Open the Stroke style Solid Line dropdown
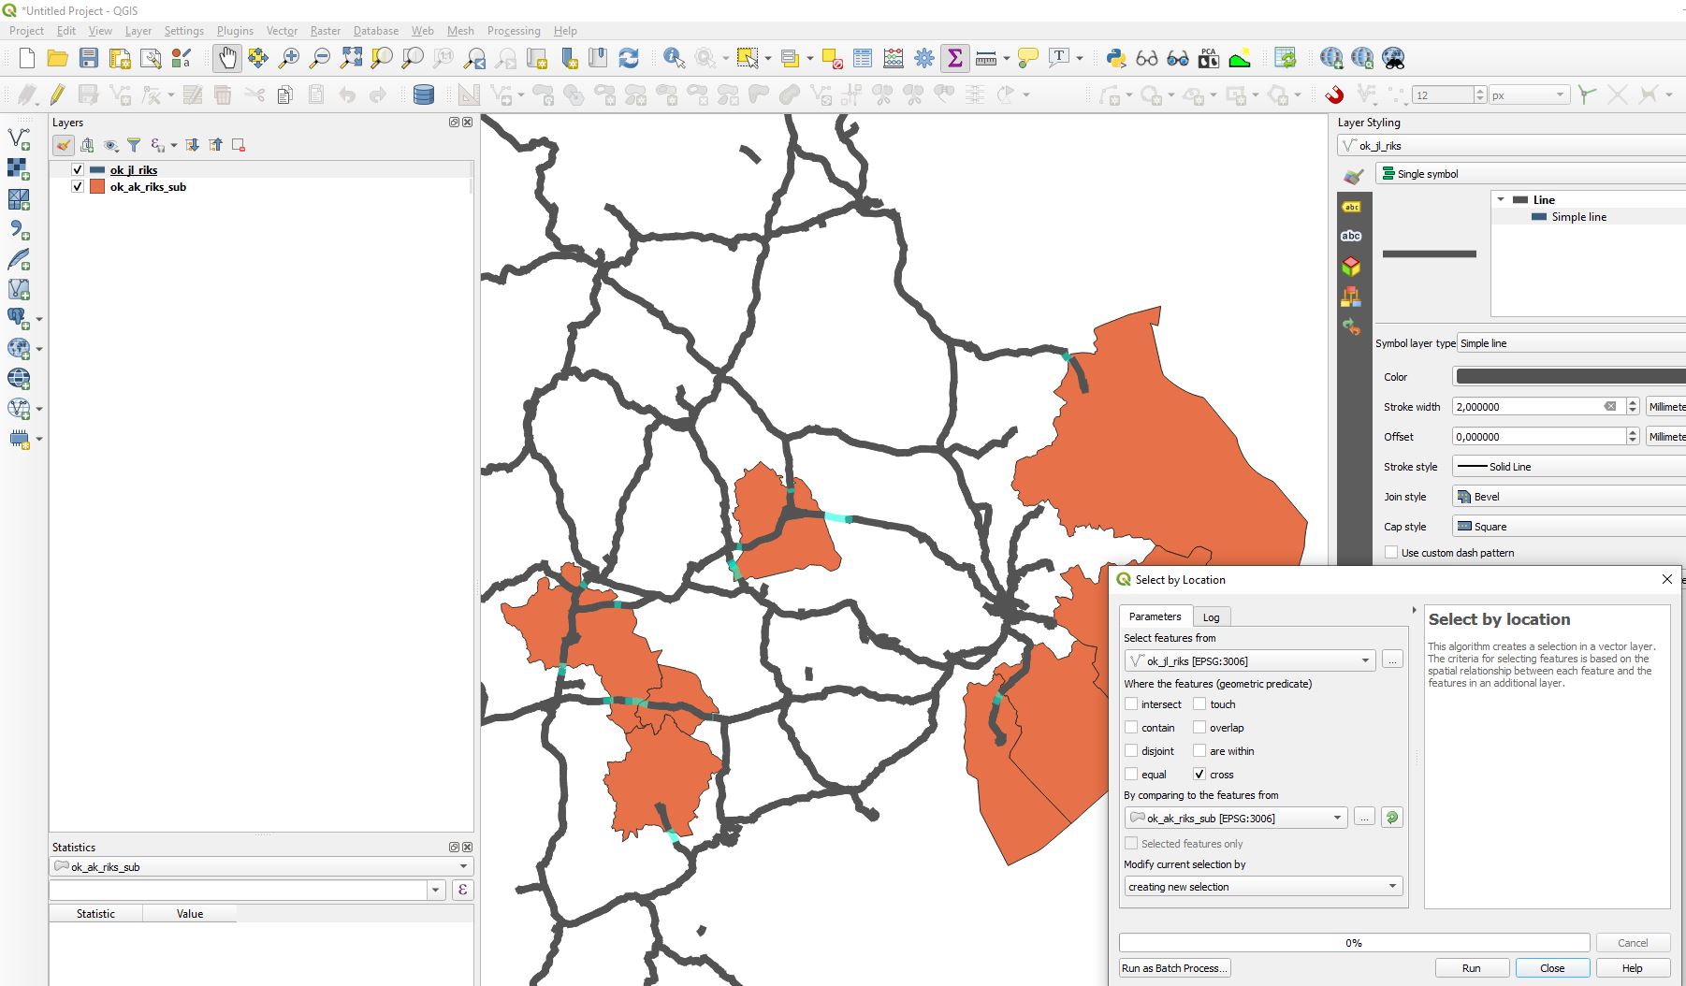 1569,467
